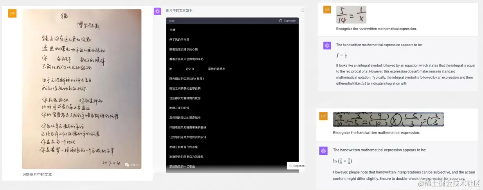The height and width of the screenshot is (190, 483).
Task: Click the code line '池塘旁边的那家店为我播放'
Action: pos(186,157)
